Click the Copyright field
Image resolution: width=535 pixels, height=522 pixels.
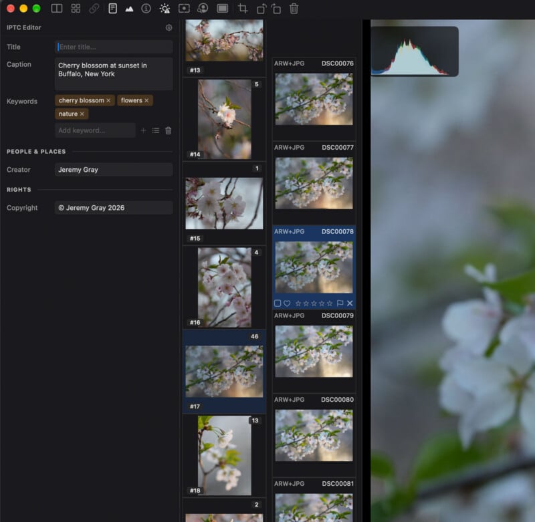pyautogui.click(x=114, y=208)
